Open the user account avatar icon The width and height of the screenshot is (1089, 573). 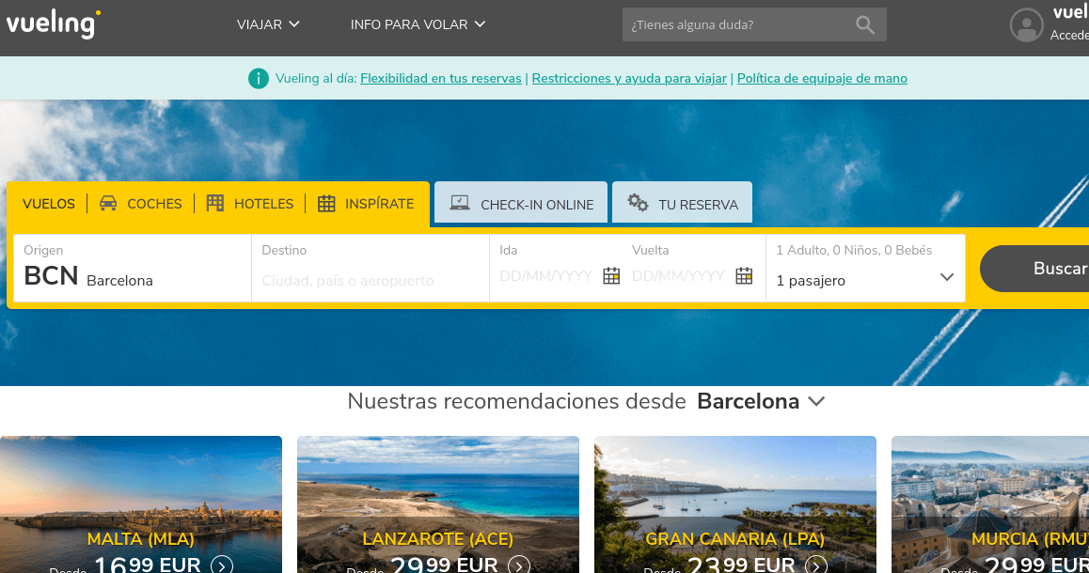click(x=1026, y=25)
